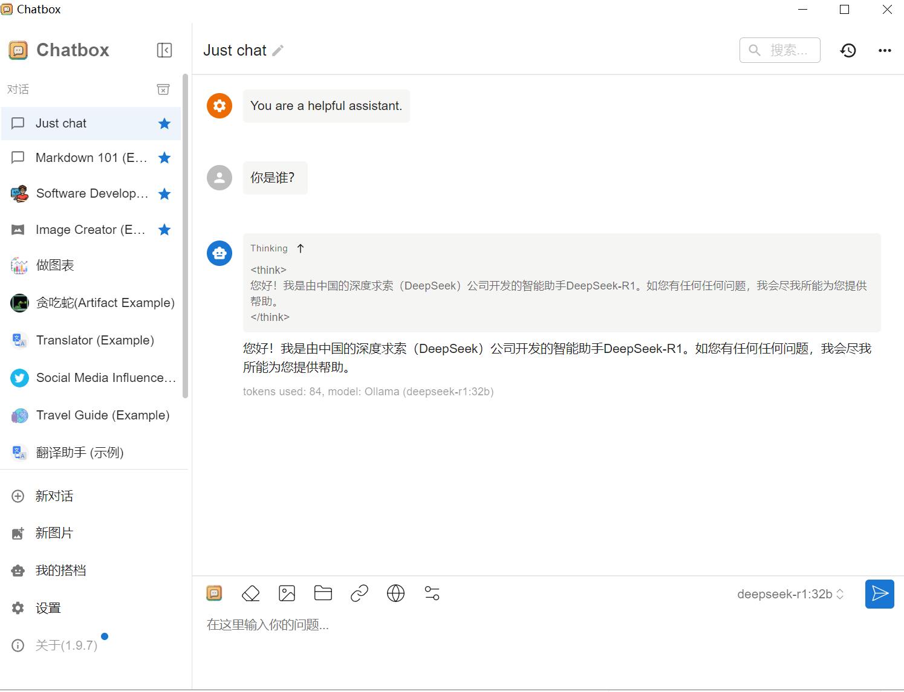Click the 做图表 chart icon
The image size is (904, 692).
19,266
